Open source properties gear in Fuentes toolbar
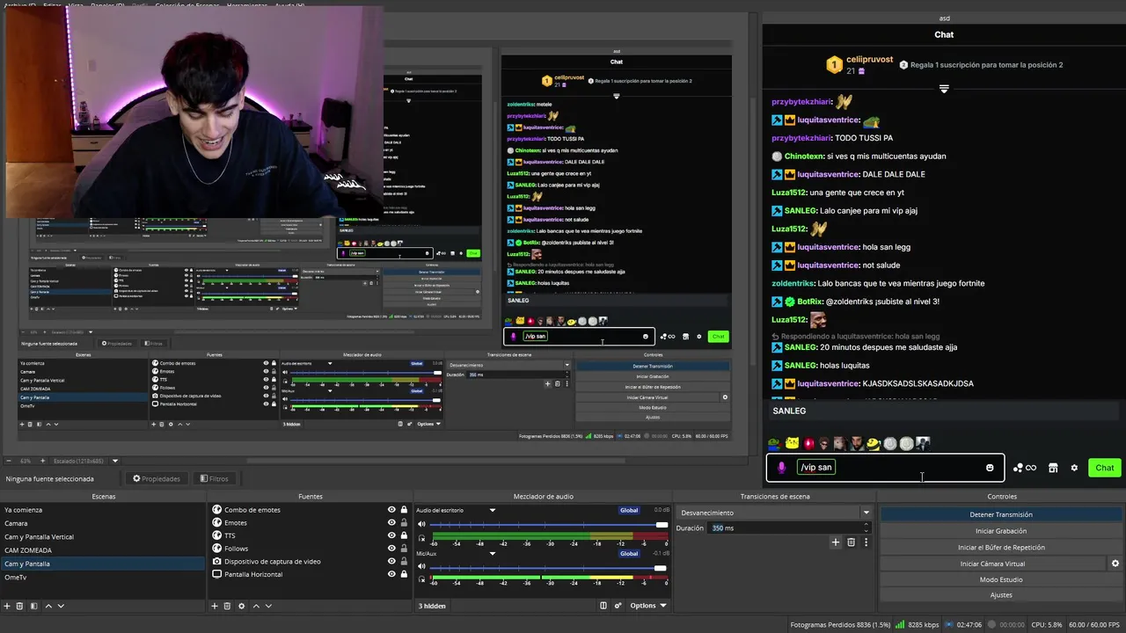 click(241, 606)
